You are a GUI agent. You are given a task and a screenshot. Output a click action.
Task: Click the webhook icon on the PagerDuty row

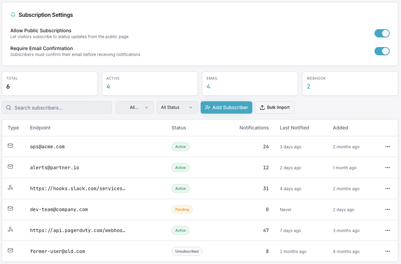pos(10,229)
